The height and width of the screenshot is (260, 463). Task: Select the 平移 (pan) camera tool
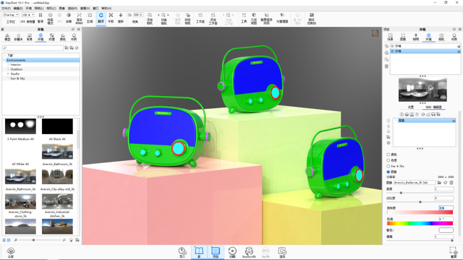111,18
